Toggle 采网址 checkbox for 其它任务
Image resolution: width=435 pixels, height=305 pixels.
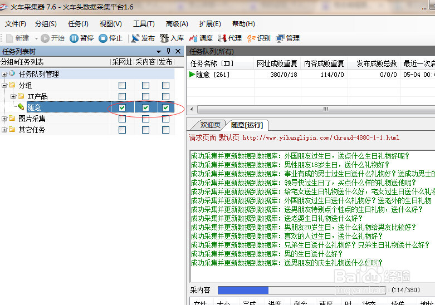click(x=122, y=130)
